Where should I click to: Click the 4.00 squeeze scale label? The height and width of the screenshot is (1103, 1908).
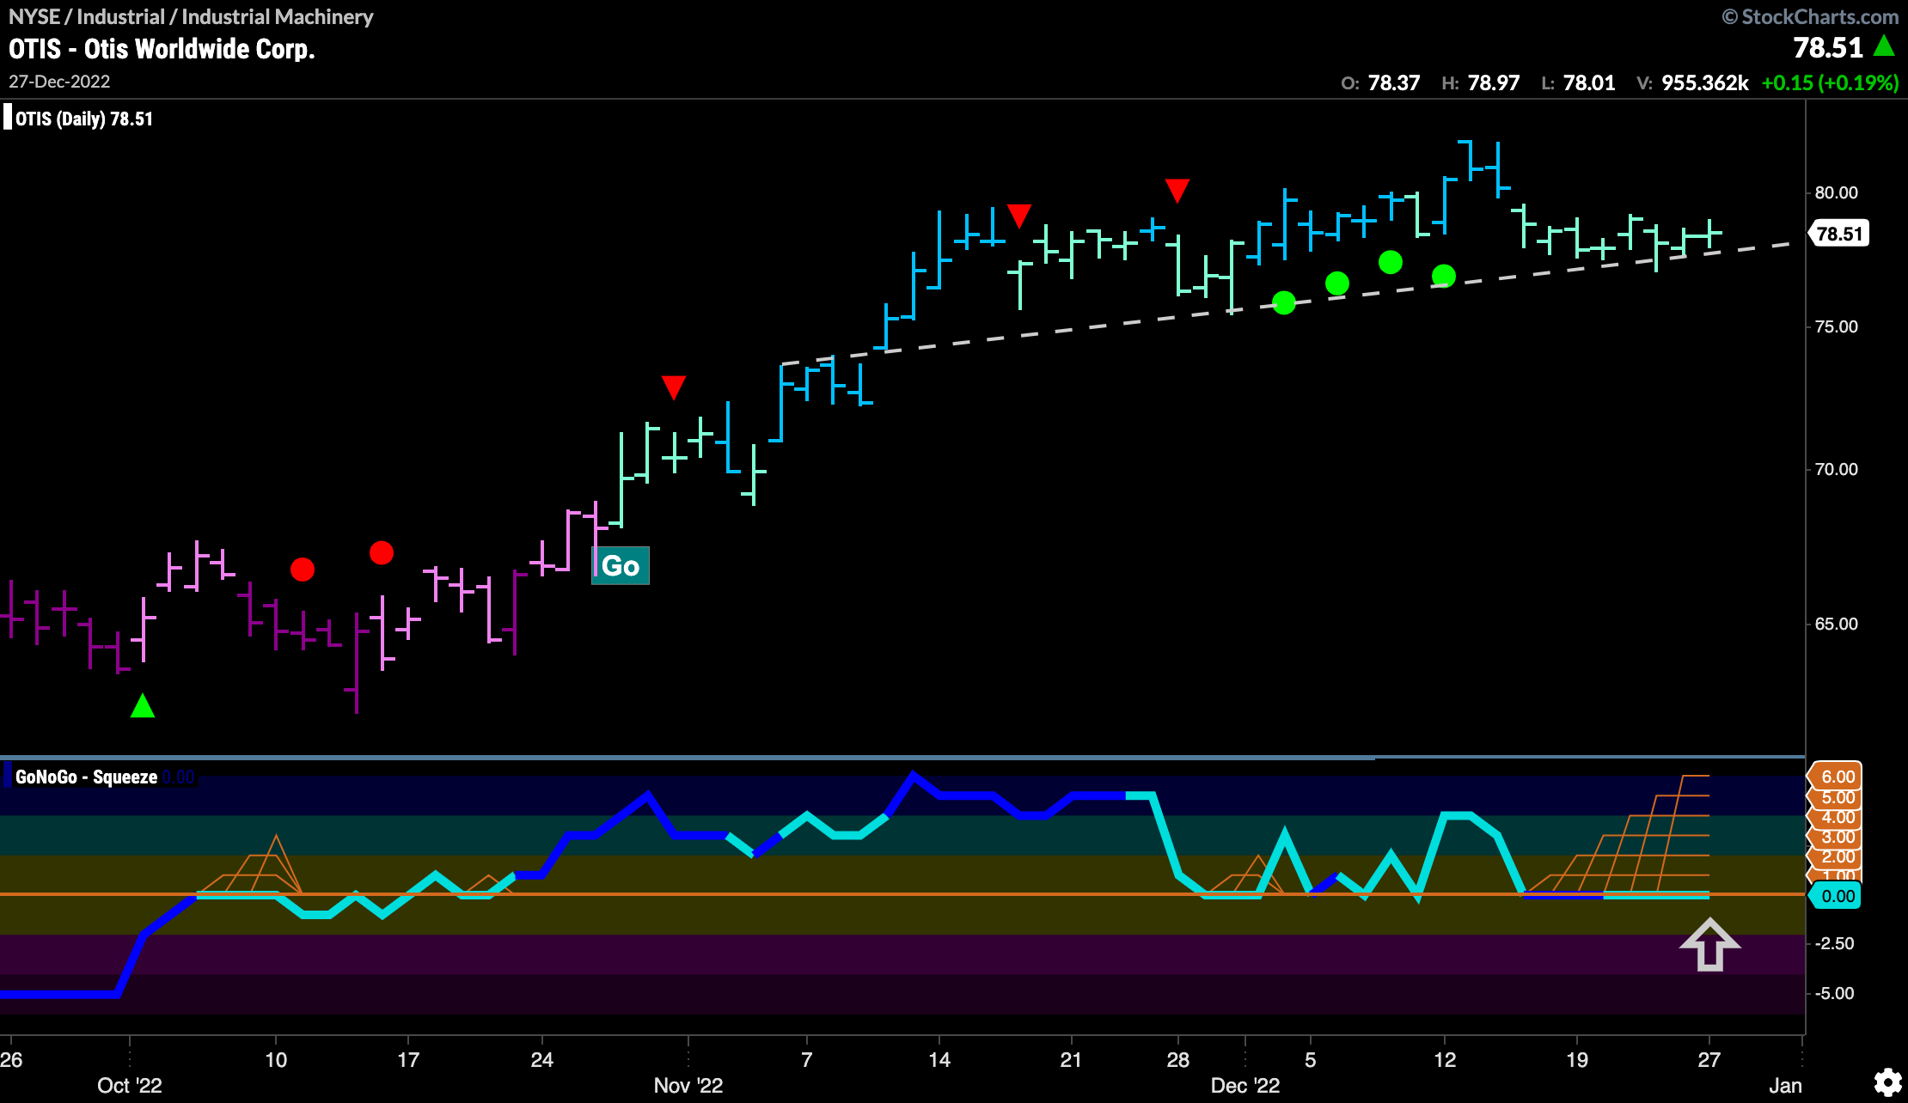[1838, 817]
